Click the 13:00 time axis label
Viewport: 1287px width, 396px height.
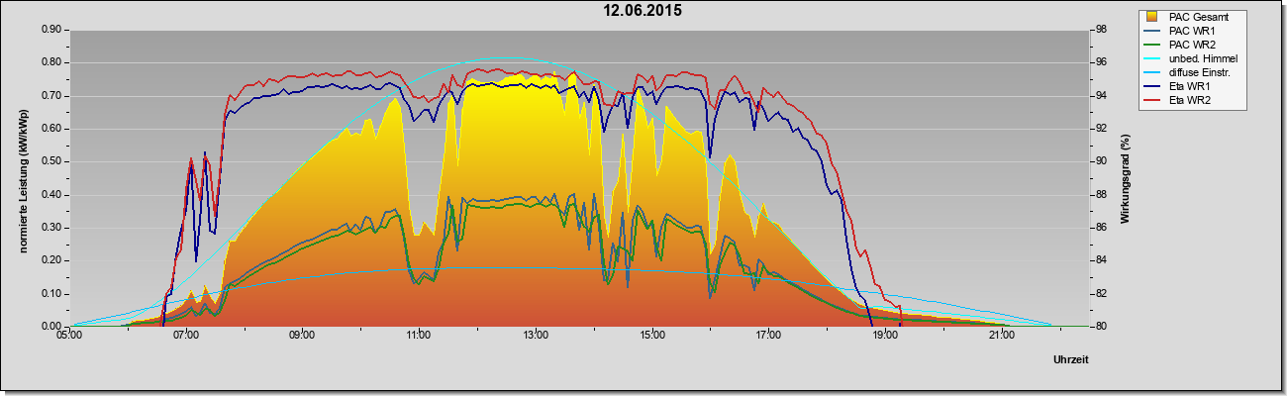click(x=536, y=336)
